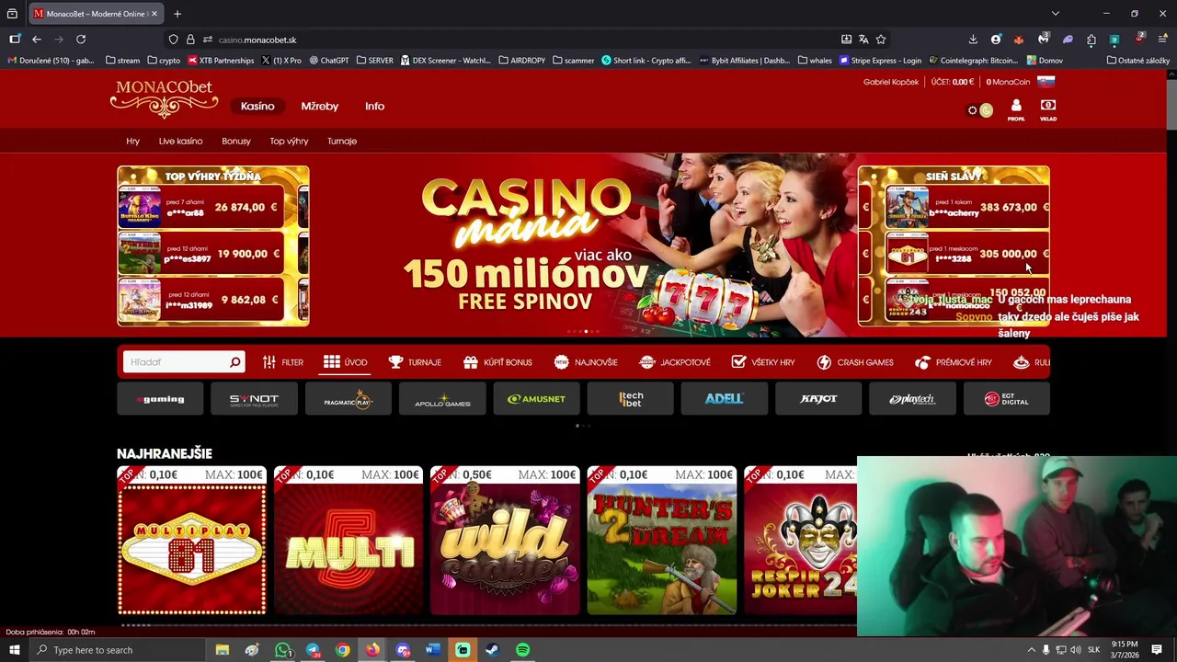Filter by Tech4bet provider

(631, 399)
